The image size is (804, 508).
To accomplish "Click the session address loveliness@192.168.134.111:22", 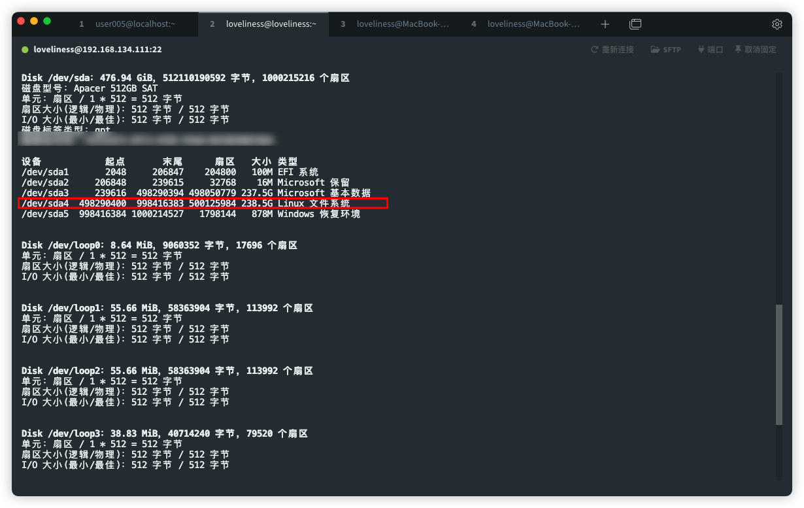I will coord(98,50).
